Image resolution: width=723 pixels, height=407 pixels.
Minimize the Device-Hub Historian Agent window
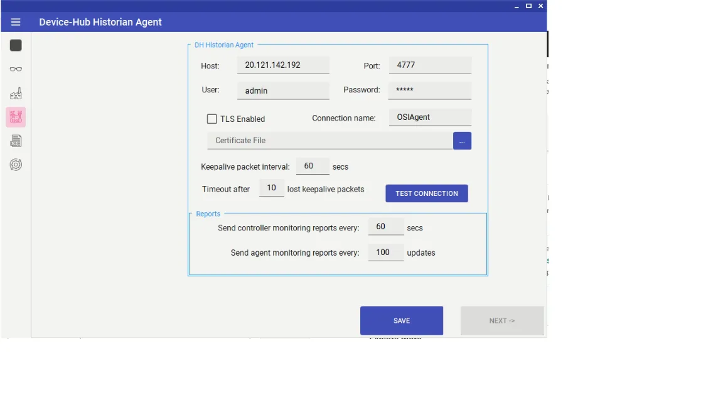click(517, 6)
